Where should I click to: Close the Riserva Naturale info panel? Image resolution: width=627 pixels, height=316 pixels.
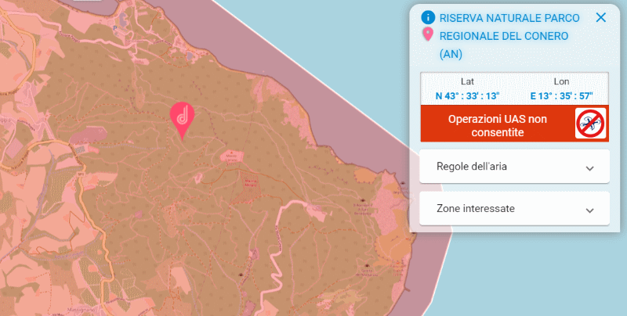pos(601,17)
